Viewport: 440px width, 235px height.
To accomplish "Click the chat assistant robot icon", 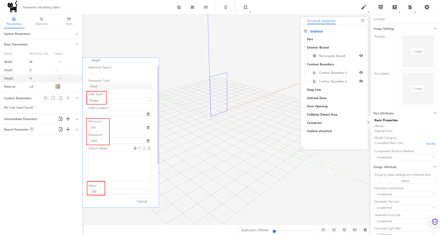I will (435, 222).
